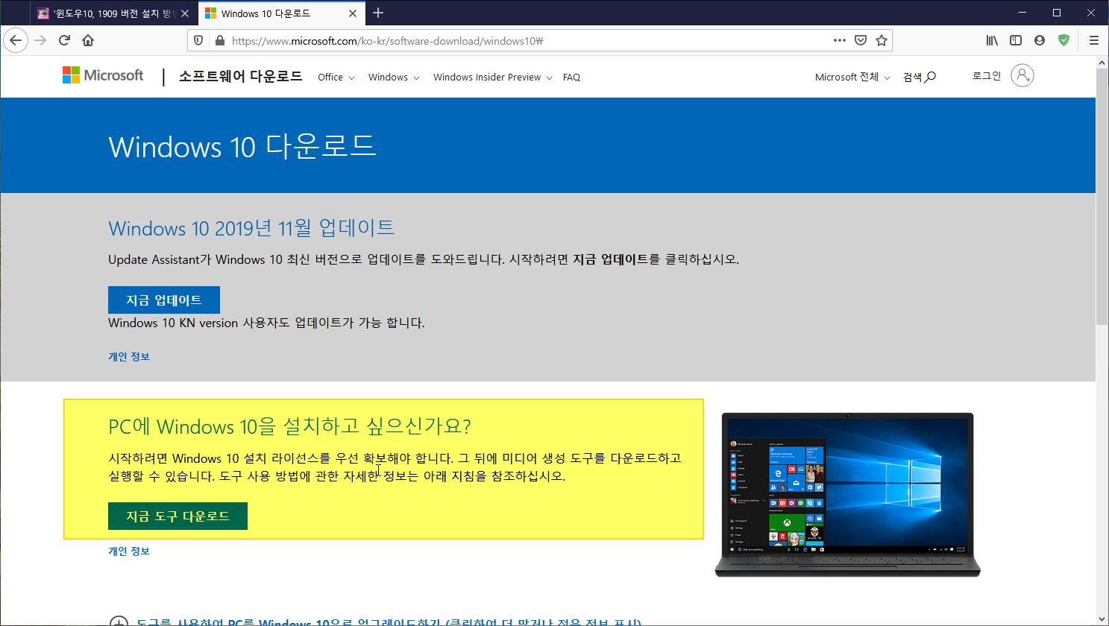Expand the Office dropdown menu
Screen dimensions: 1109x626
click(336, 78)
